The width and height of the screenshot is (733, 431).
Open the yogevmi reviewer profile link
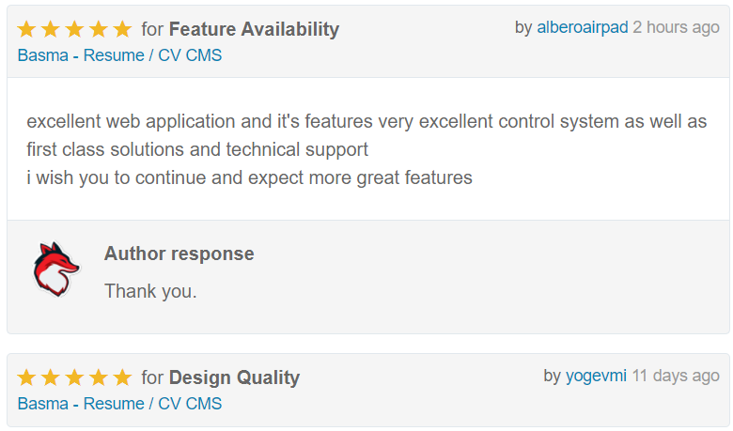[596, 376]
